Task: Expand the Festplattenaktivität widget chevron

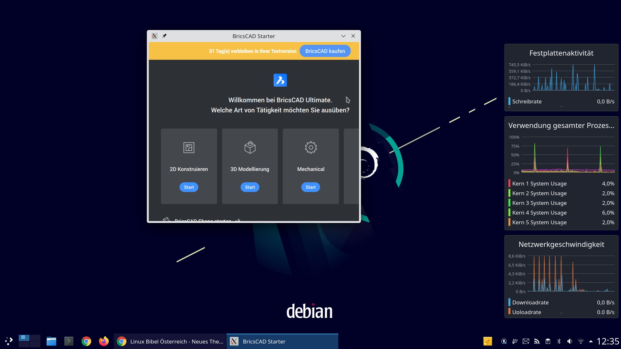Action: (x=561, y=106)
